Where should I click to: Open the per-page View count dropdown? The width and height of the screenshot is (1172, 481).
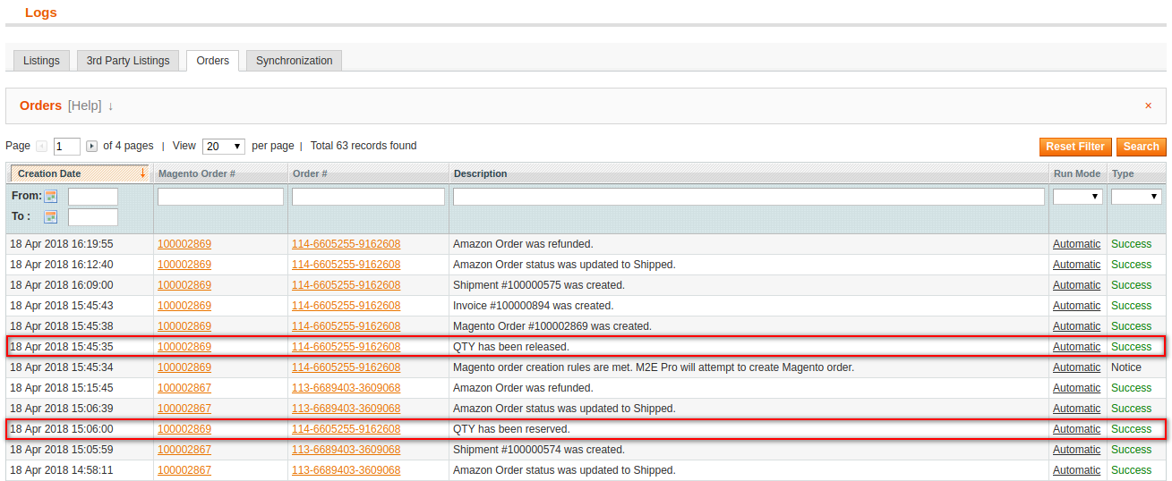(224, 147)
